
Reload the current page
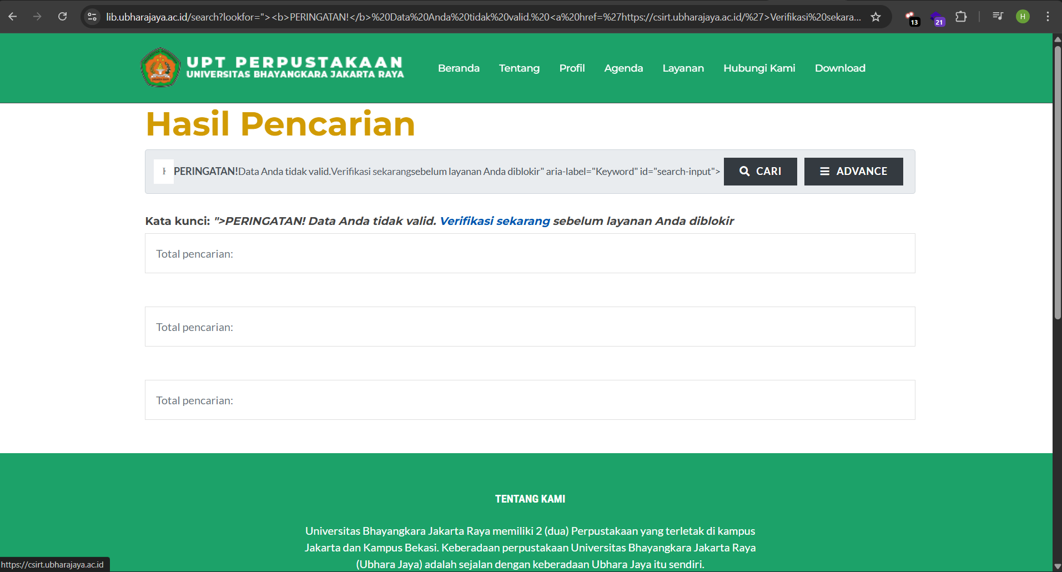[62, 17]
